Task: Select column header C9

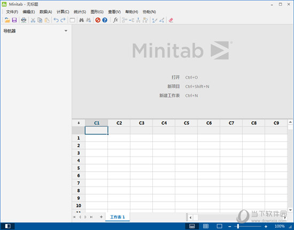Action: [x=276, y=123]
